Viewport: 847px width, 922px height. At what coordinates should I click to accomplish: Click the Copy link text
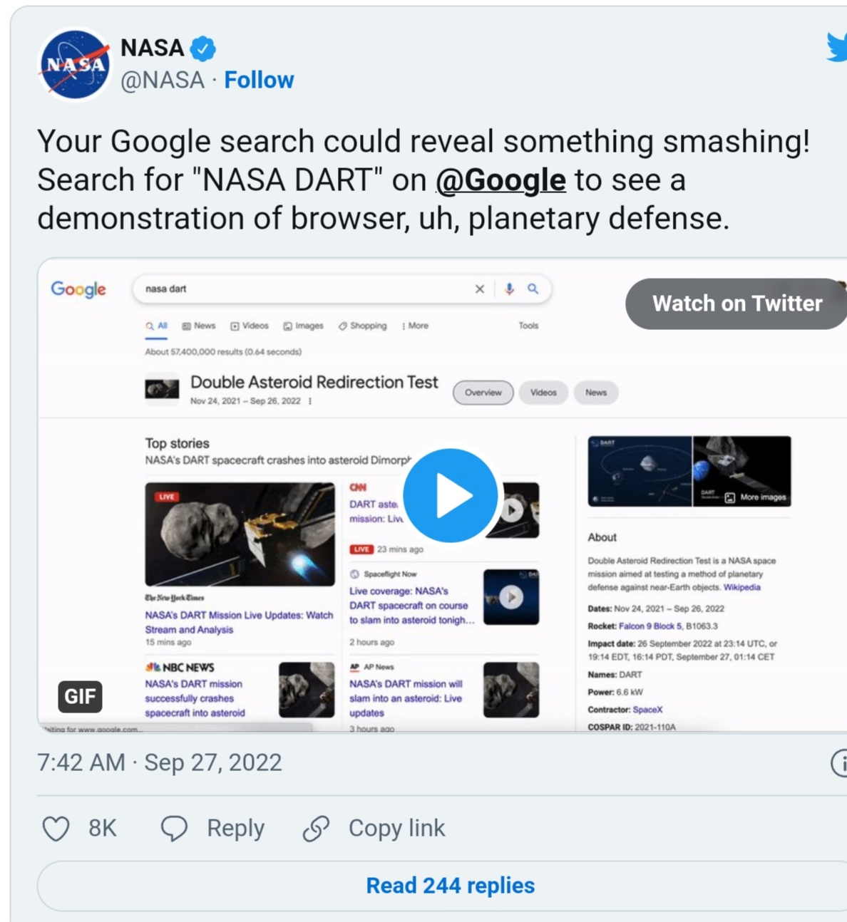396,828
